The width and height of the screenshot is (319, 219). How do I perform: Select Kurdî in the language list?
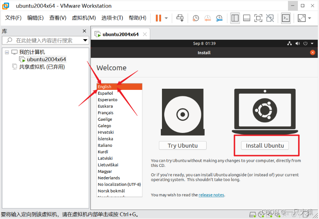[120, 152]
